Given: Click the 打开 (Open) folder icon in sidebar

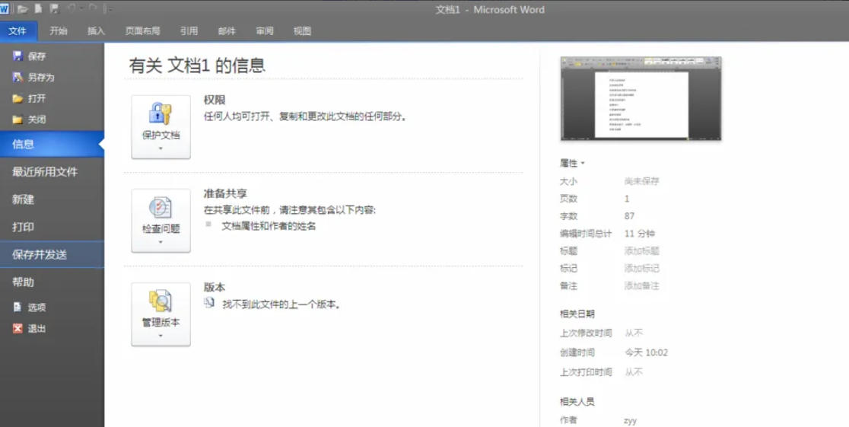Looking at the screenshot, I should click(x=17, y=99).
